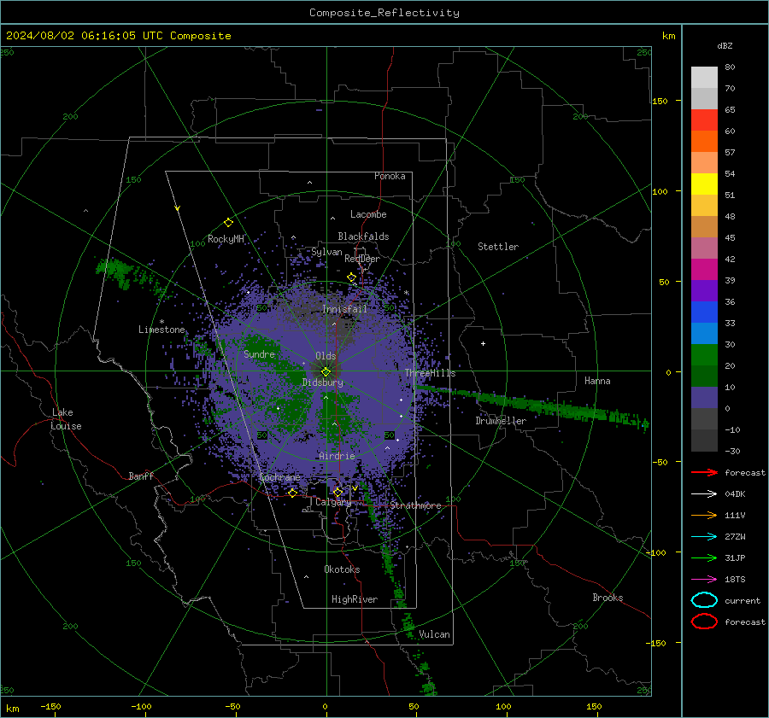Viewport: 769px width, 718px height.
Task: Click the Hanna city label
Action: coord(597,381)
